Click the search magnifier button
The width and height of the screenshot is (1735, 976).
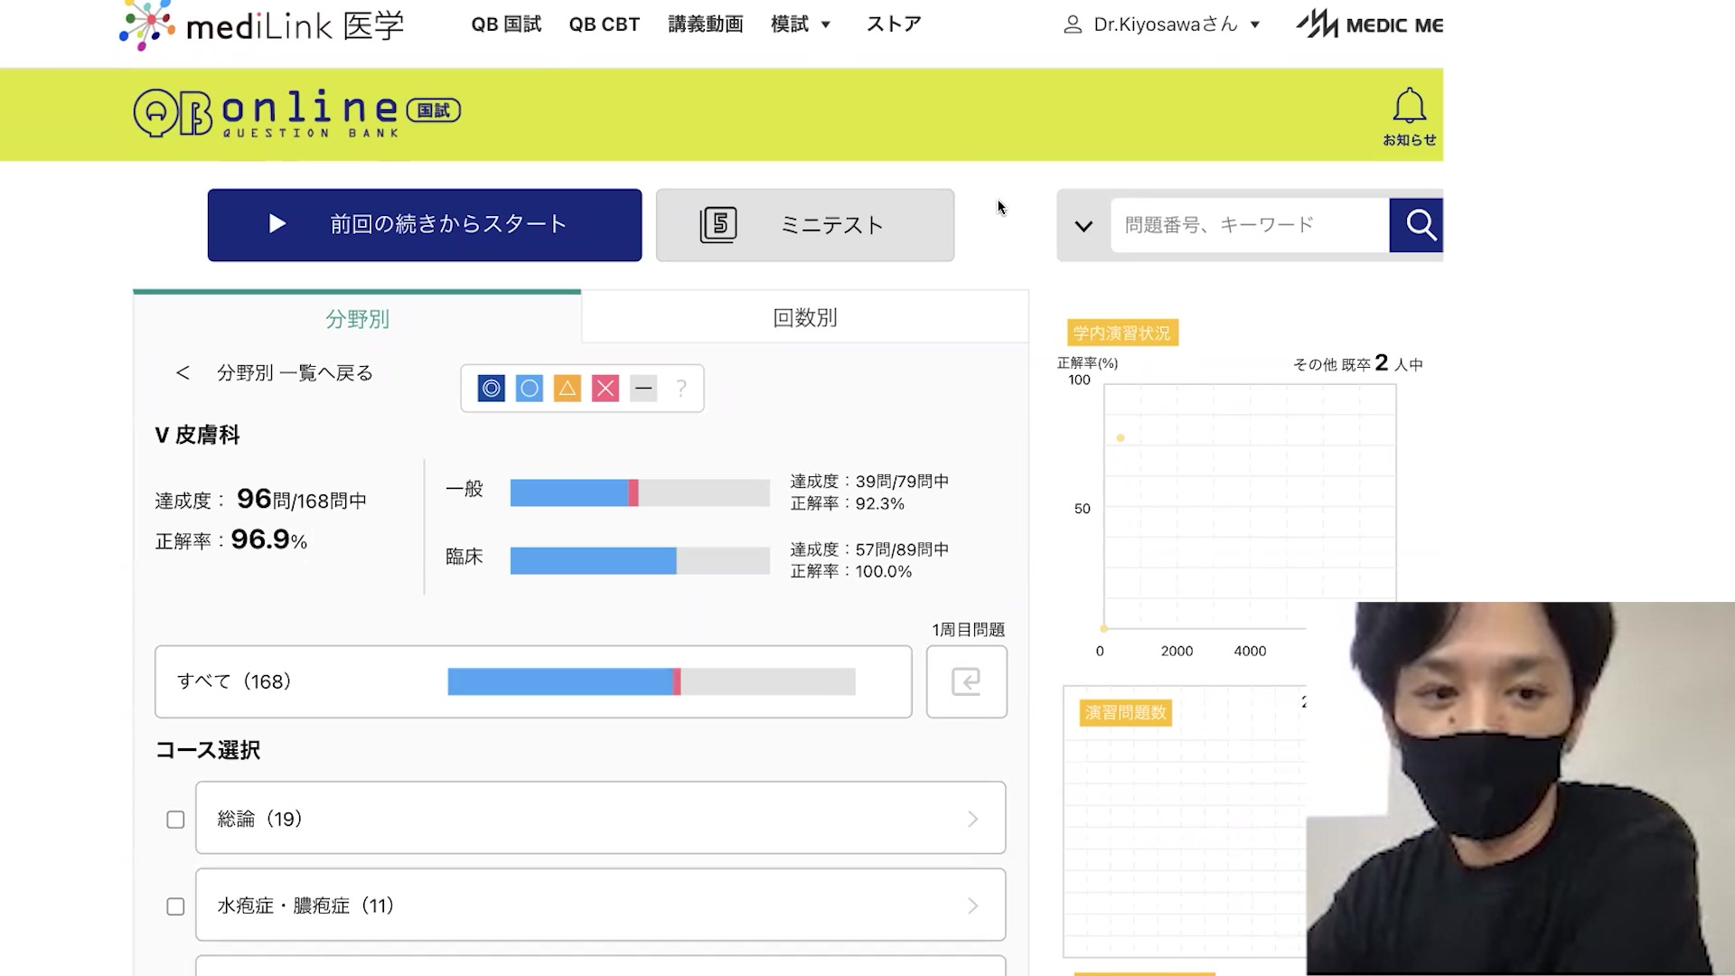tap(1420, 224)
